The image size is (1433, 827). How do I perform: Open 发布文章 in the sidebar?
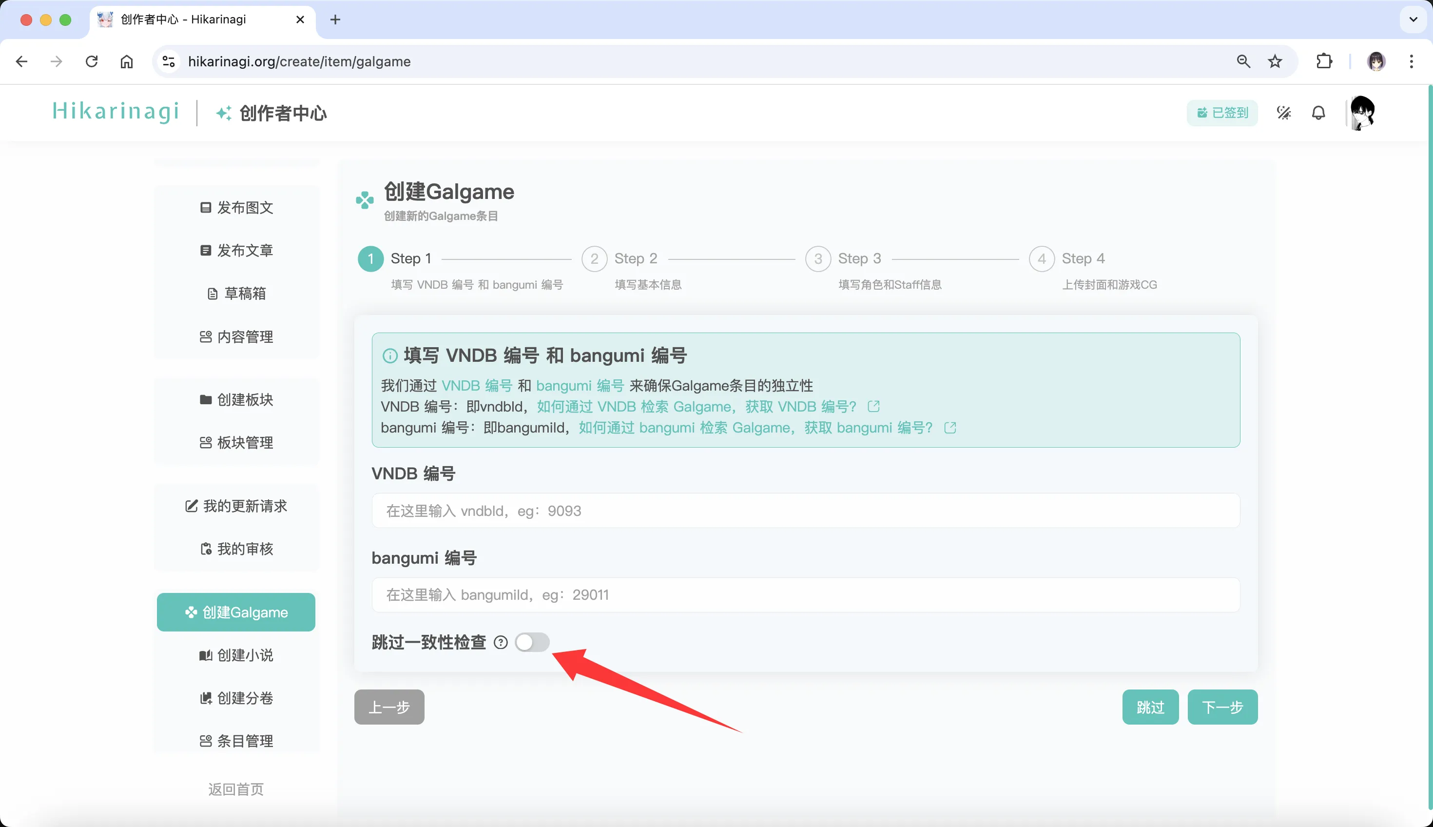[236, 251]
